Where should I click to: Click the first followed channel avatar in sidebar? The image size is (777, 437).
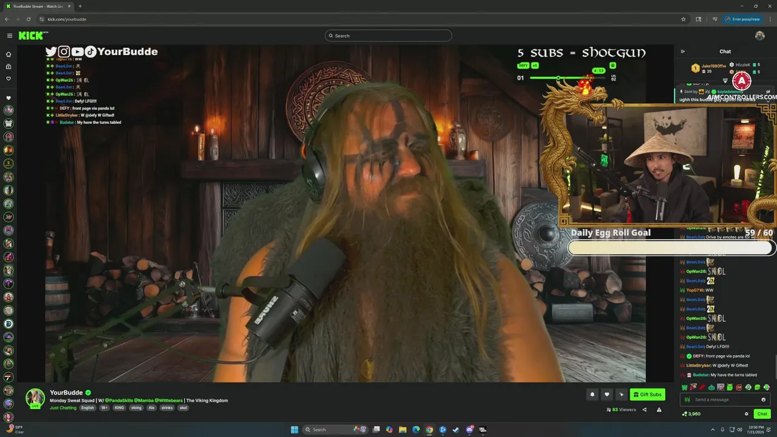point(8,110)
